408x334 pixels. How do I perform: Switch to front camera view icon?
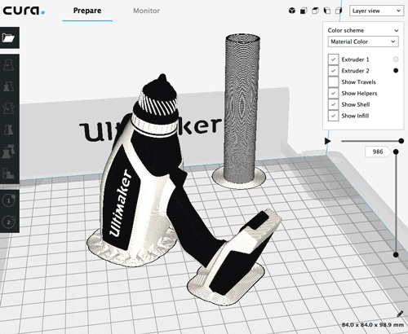pos(304,11)
